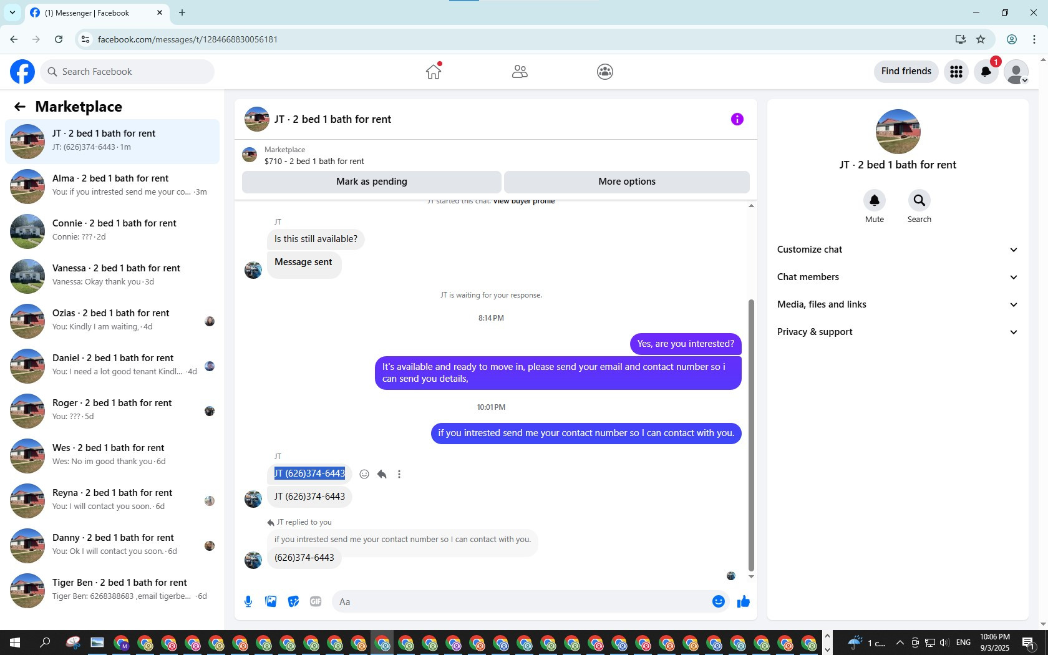Open the Windows notification center

tap(1029, 643)
